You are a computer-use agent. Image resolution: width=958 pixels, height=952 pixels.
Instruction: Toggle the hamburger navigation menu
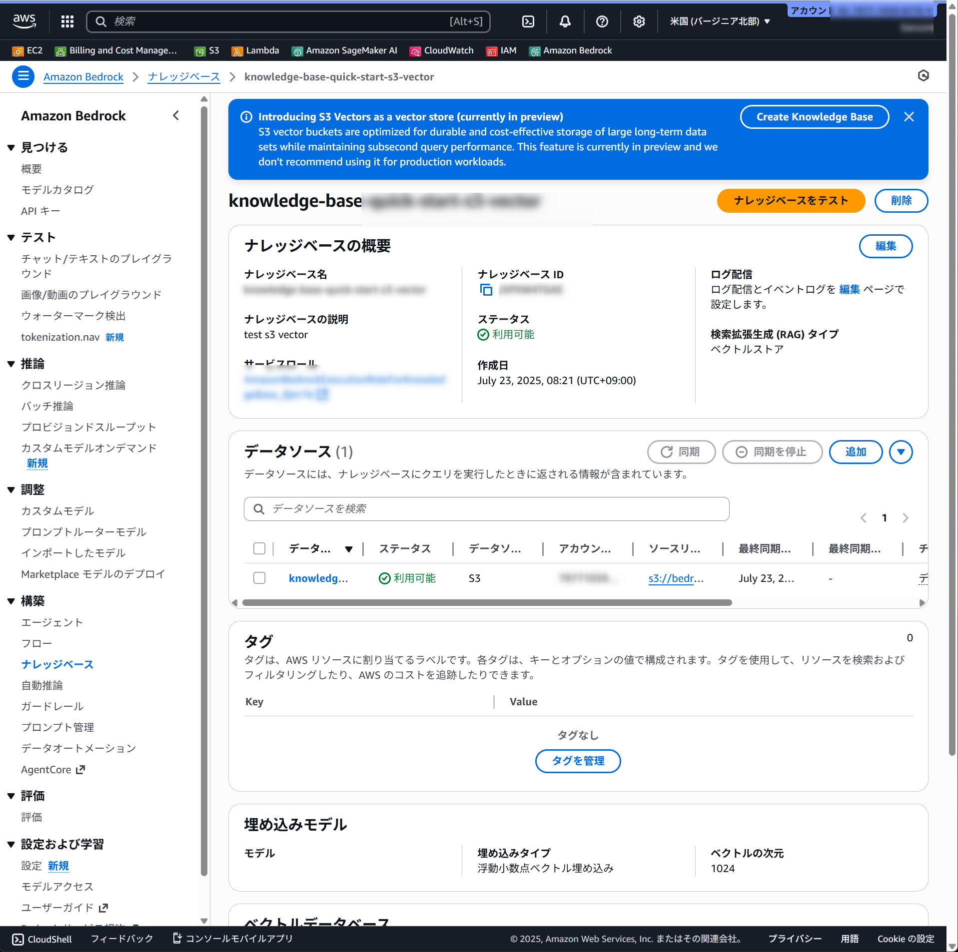23,76
